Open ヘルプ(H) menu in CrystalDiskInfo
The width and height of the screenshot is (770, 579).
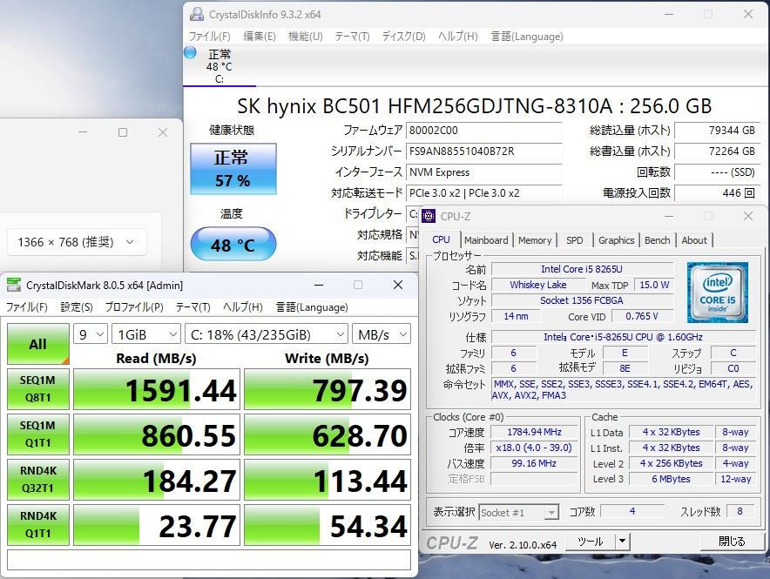click(x=457, y=37)
